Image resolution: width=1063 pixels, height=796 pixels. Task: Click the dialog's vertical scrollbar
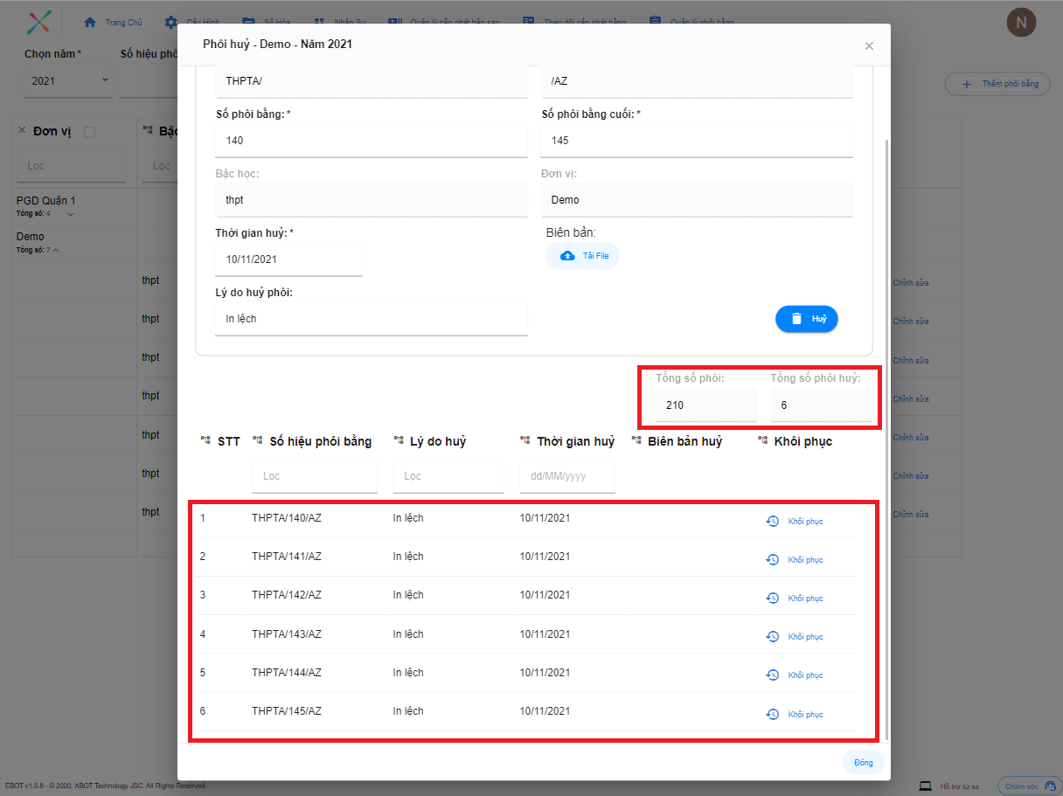point(887,437)
